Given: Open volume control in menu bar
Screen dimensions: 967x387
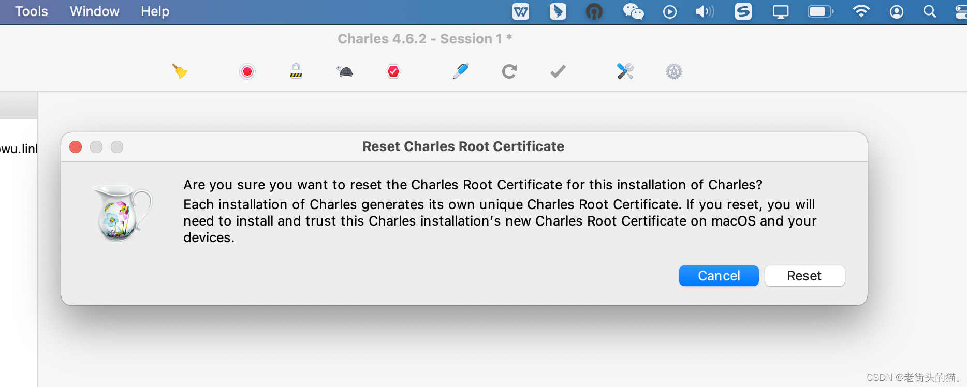Looking at the screenshot, I should tap(705, 11).
